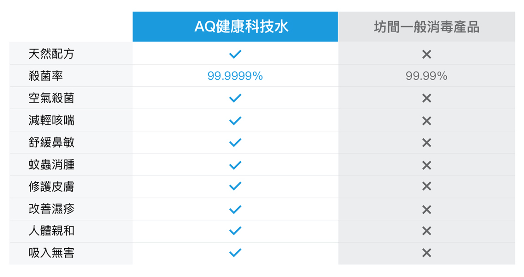The height and width of the screenshot is (277, 524).
Task: Click the X mark in the 改善濕疹 row
Action: [427, 210]
